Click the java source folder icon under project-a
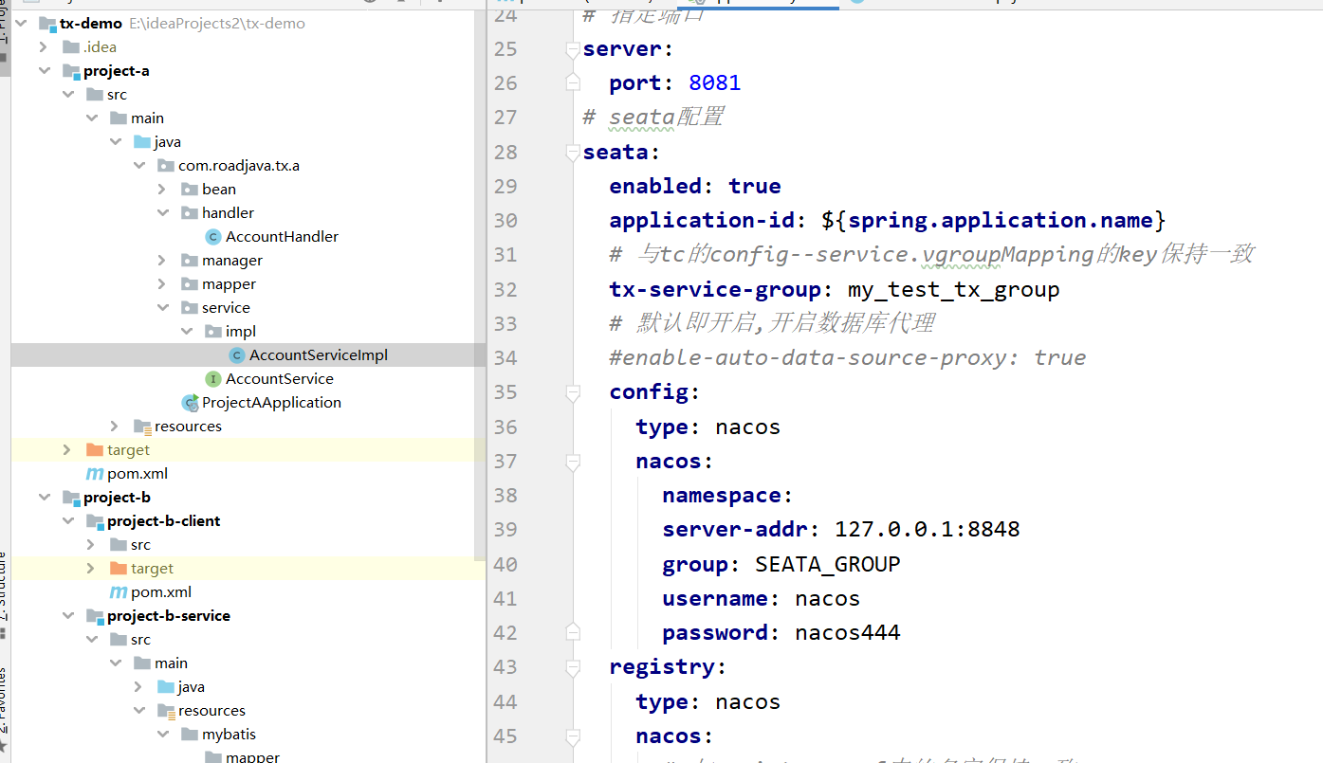The image size is (1323, 763). pos(141,141)
